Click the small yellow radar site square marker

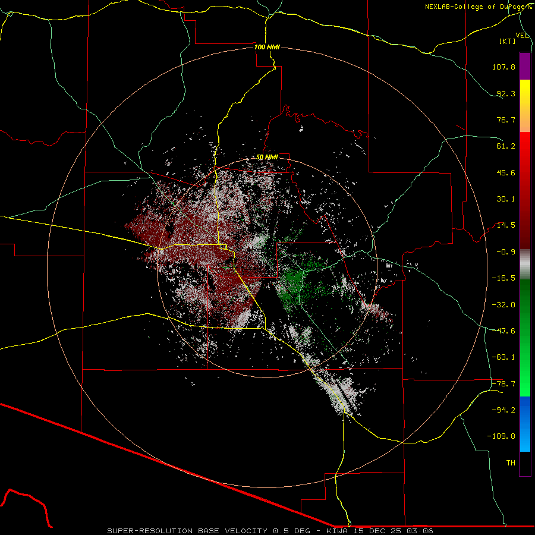pyautogui.click(x=223, y=247)
